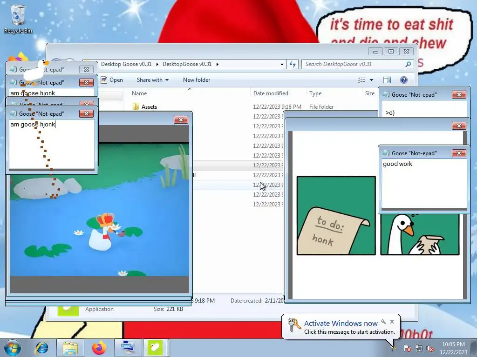Click in the "good work" text area
477x357 pixels.
(x=424, y=183)
